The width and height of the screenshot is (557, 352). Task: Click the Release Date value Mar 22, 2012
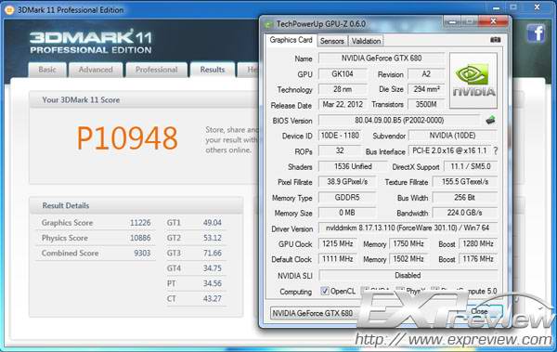click(x=343, y=104)
